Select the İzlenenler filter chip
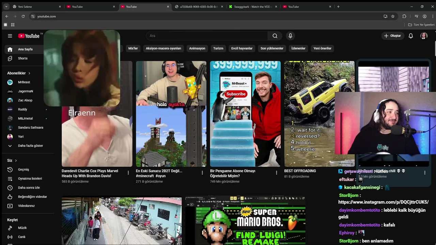Viewport: 436px width, 245px height. pyautogui.click(x=298, y=48)
